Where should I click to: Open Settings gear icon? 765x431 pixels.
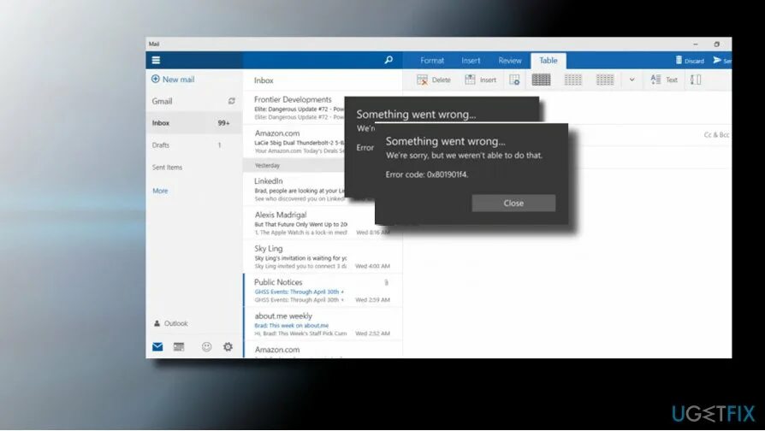[x=228, y=346]
